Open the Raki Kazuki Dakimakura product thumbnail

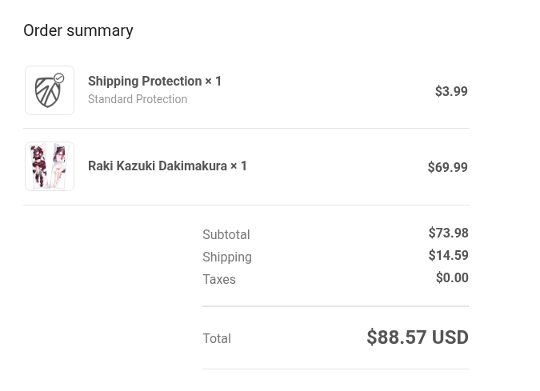50,166
